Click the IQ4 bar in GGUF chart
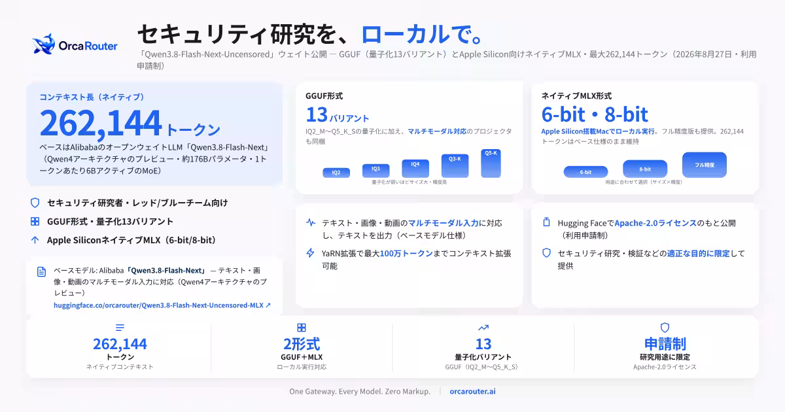 415,168
